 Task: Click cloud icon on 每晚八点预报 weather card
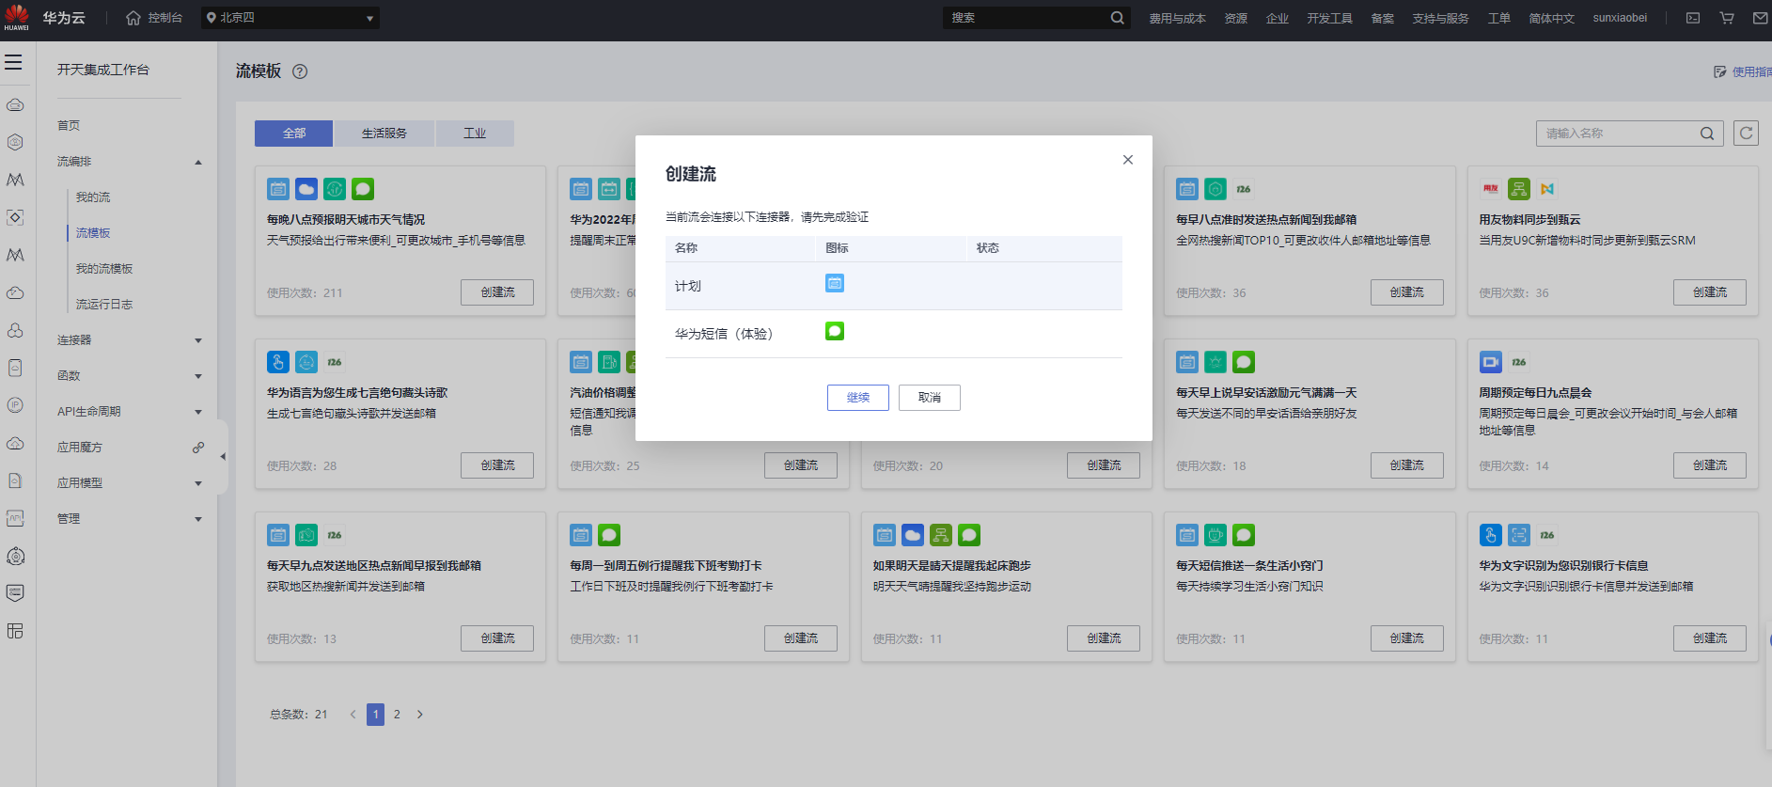[x=306, y=189]
